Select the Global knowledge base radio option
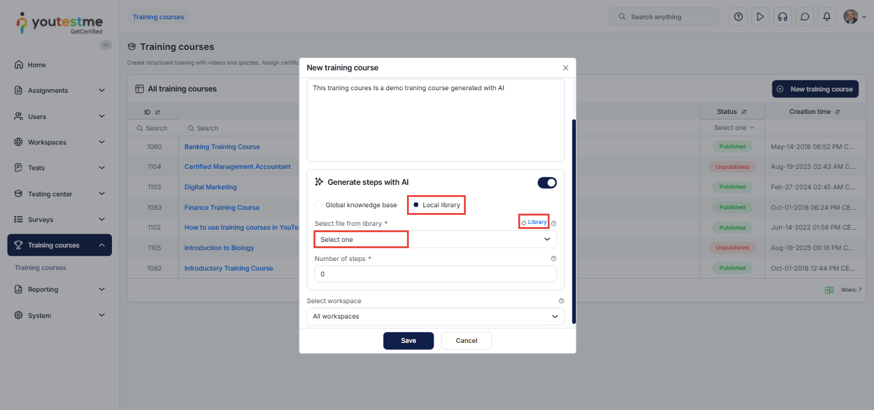The image size is (874, 410). tap(319, 205)
